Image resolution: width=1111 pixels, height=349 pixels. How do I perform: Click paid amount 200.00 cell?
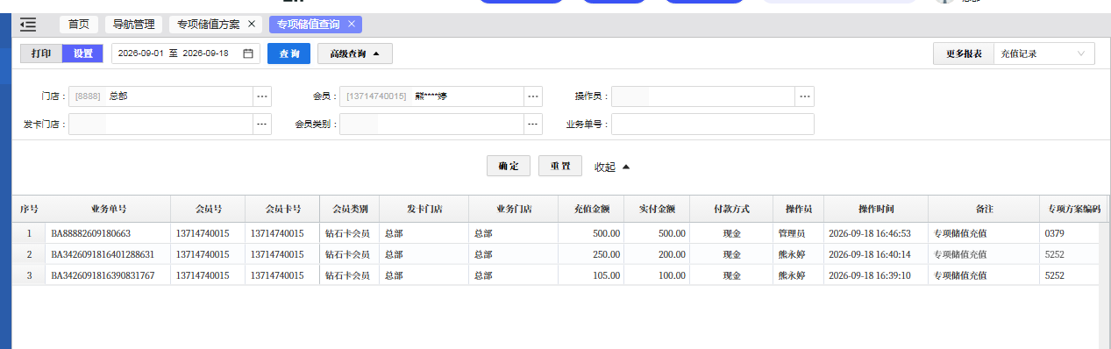pos(657,254)
